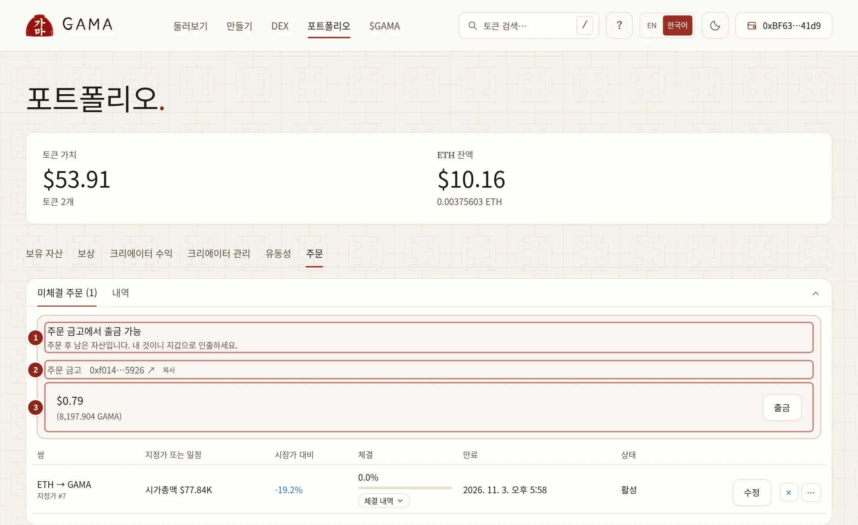Collapse the orders panel chevron
This screenshot has width=858, height=525.
point(816,294)
